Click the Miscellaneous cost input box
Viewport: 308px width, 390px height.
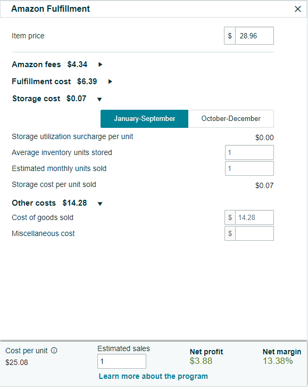pyautogui.click(x=254, y=233)
